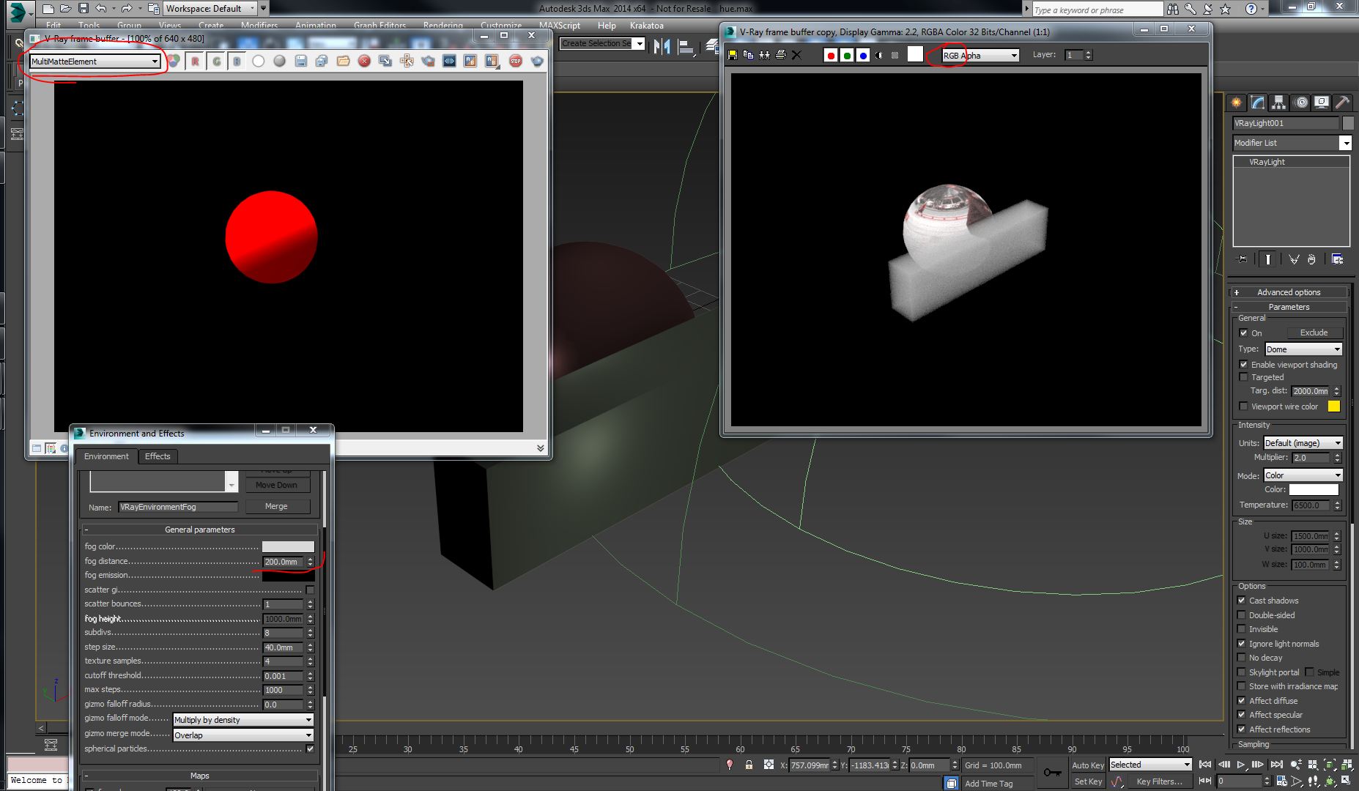Open the Krakatoa menu
Image resolution: width=1359 pixels, height=791 pixels.
(x=647, y=25)
